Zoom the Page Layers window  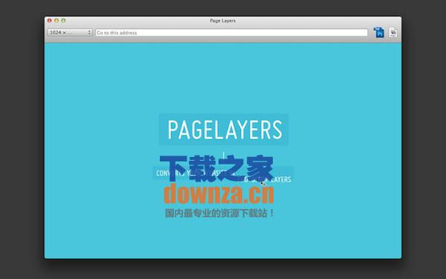63,21
